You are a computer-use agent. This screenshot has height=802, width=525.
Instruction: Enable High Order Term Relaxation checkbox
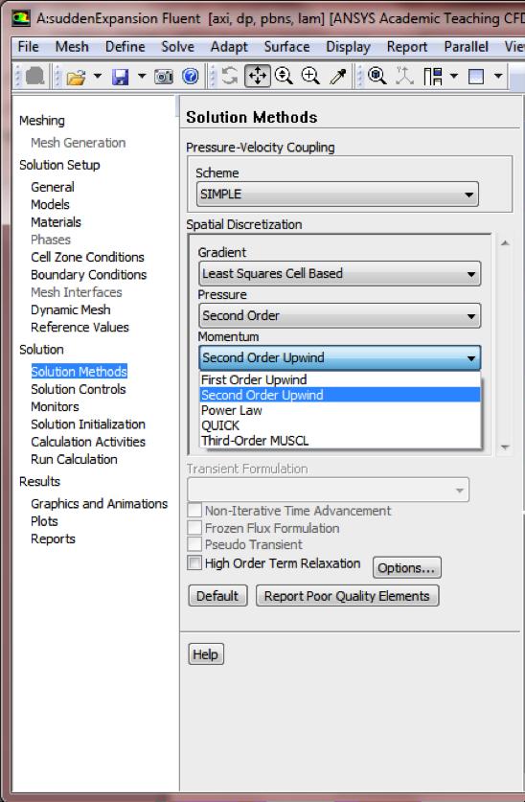[x=194, y=562]
